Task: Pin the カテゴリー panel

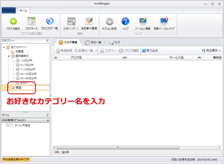Action: pyautogui.click(x=47, y=40)
